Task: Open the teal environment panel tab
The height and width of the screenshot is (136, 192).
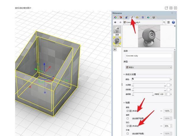Action: point(148,17)
